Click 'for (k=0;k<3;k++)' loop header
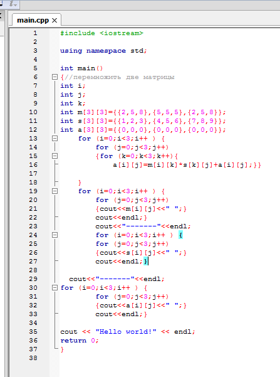The width and height of the screenshot is (280, 377). coord(137,156)
